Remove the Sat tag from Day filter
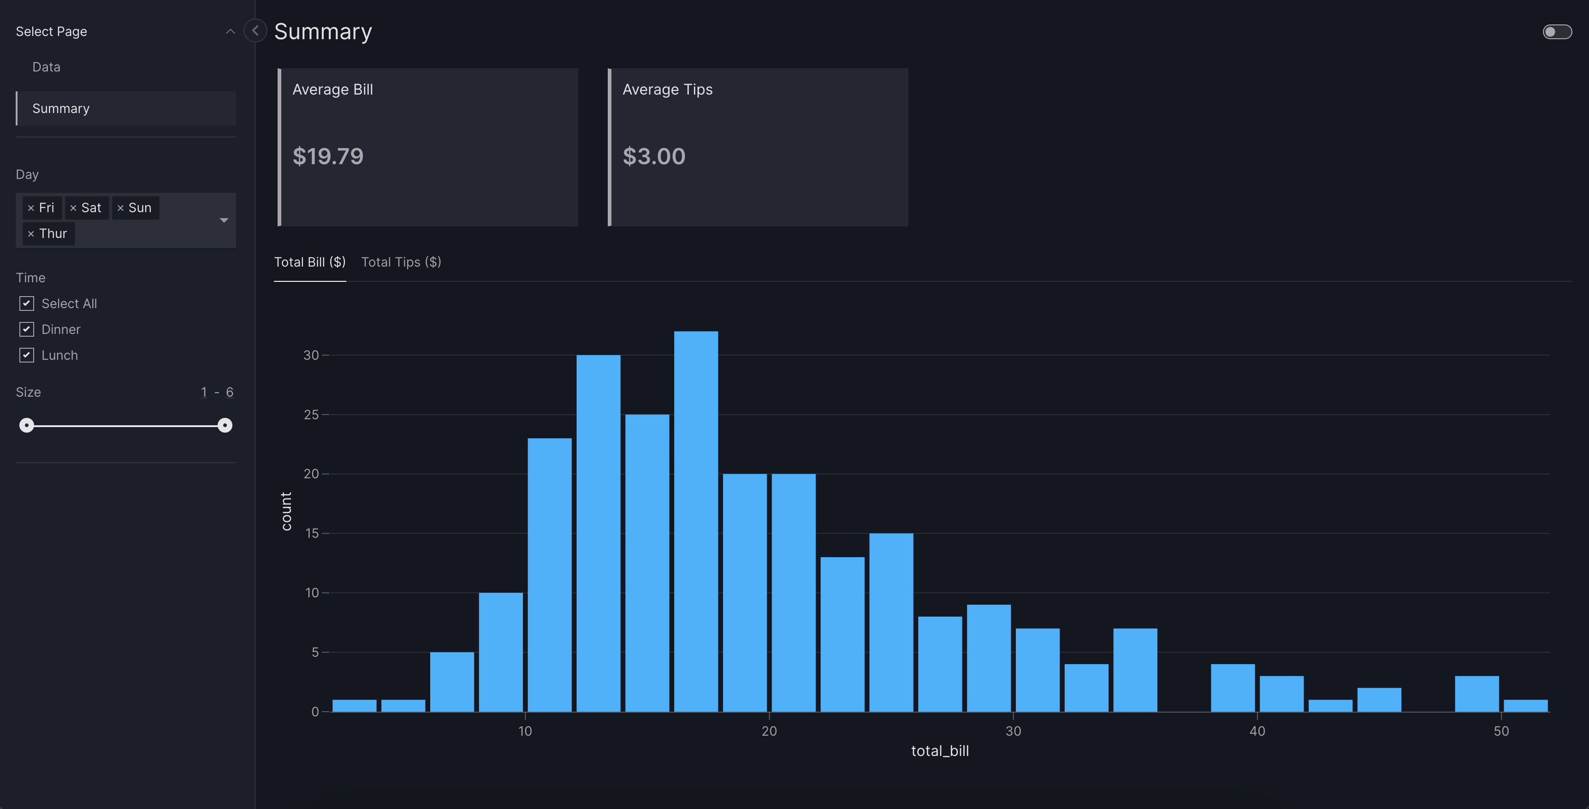Viewport: 1589px width, 809px height. pyautogui.click(x=73, y=208)
